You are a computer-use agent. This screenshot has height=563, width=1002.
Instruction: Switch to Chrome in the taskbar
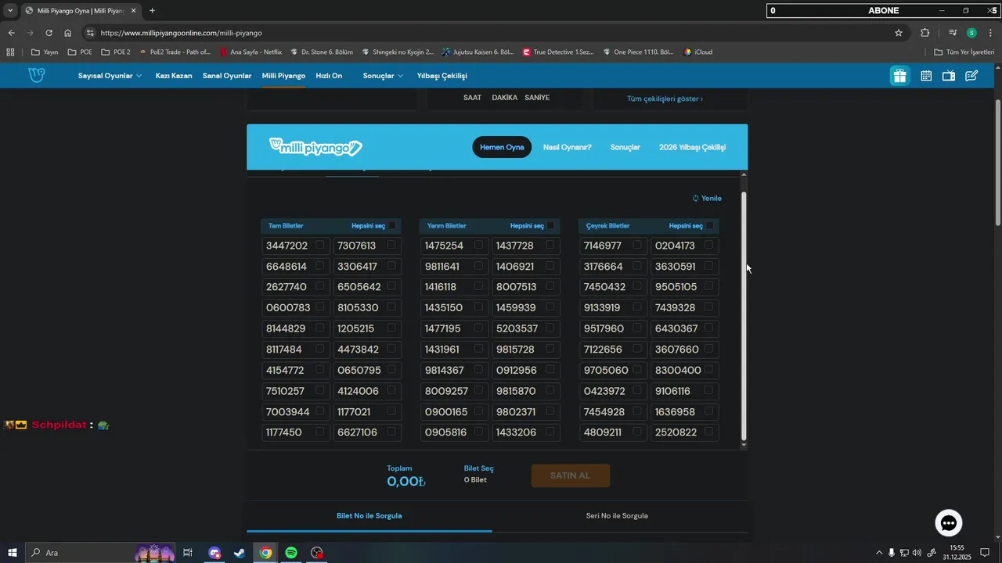pyautogui.click(x=266, y=553)
